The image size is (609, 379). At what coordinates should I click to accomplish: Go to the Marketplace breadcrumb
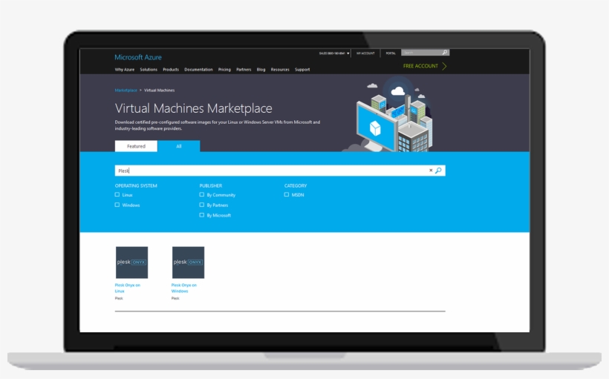[x=126, y=90]
